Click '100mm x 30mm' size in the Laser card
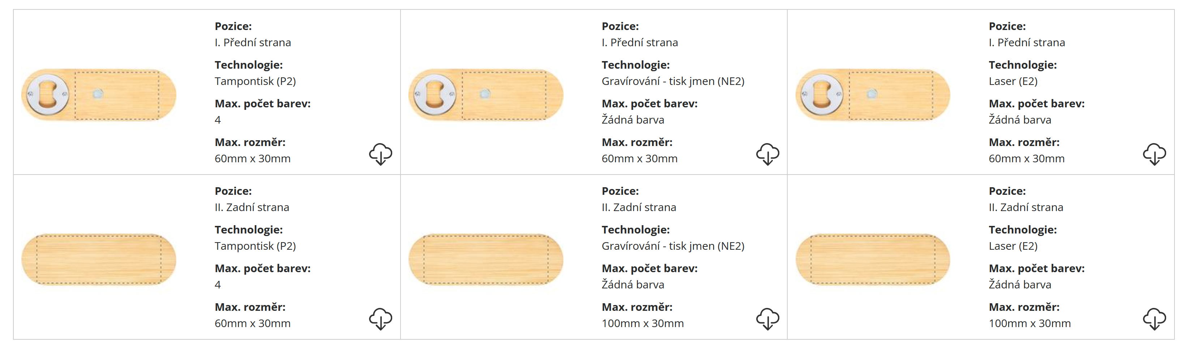This screenshot has width=1190, height=356. click(x=1029, y=323)
